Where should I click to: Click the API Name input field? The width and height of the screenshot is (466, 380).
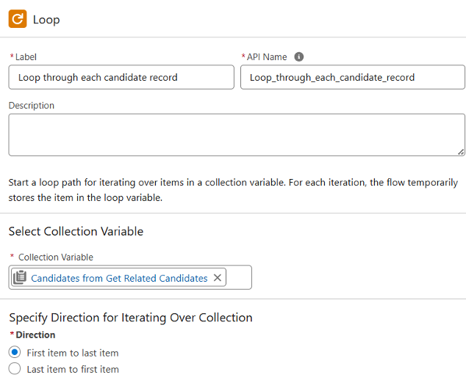click(353, 77)
